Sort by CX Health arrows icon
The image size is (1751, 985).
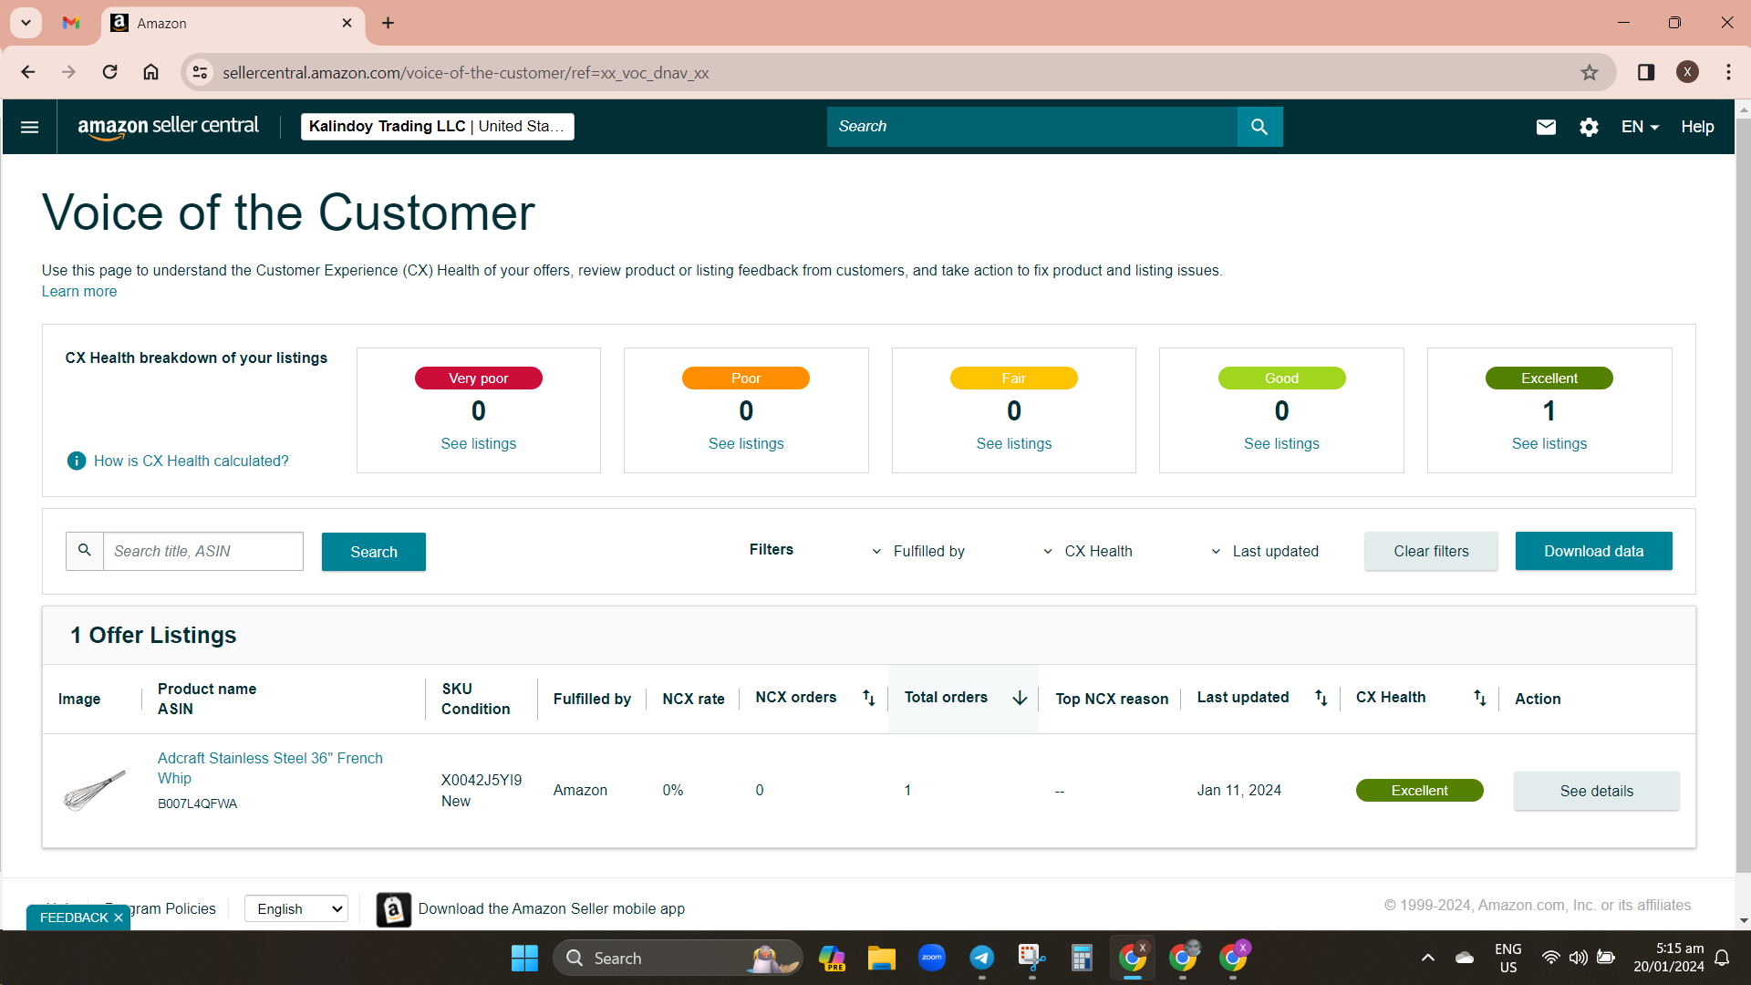[x=1479, y=698]
